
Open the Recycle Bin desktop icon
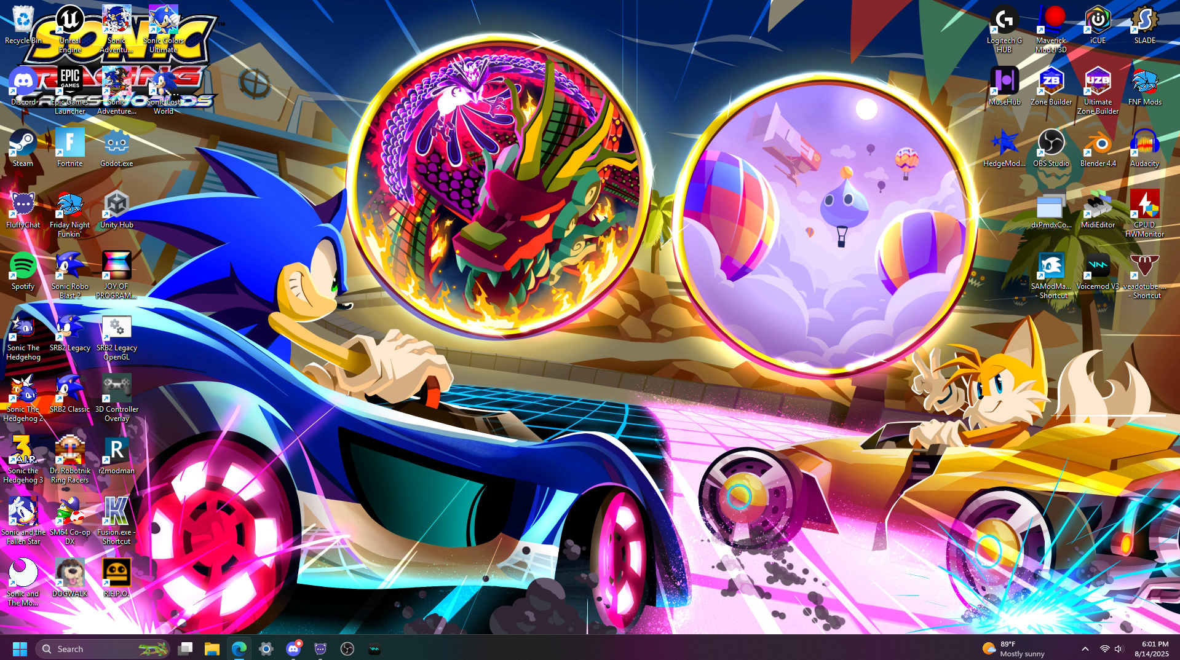click(23, 26)
